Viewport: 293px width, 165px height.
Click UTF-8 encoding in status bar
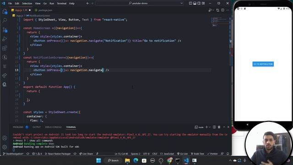(x=146, y=154)
